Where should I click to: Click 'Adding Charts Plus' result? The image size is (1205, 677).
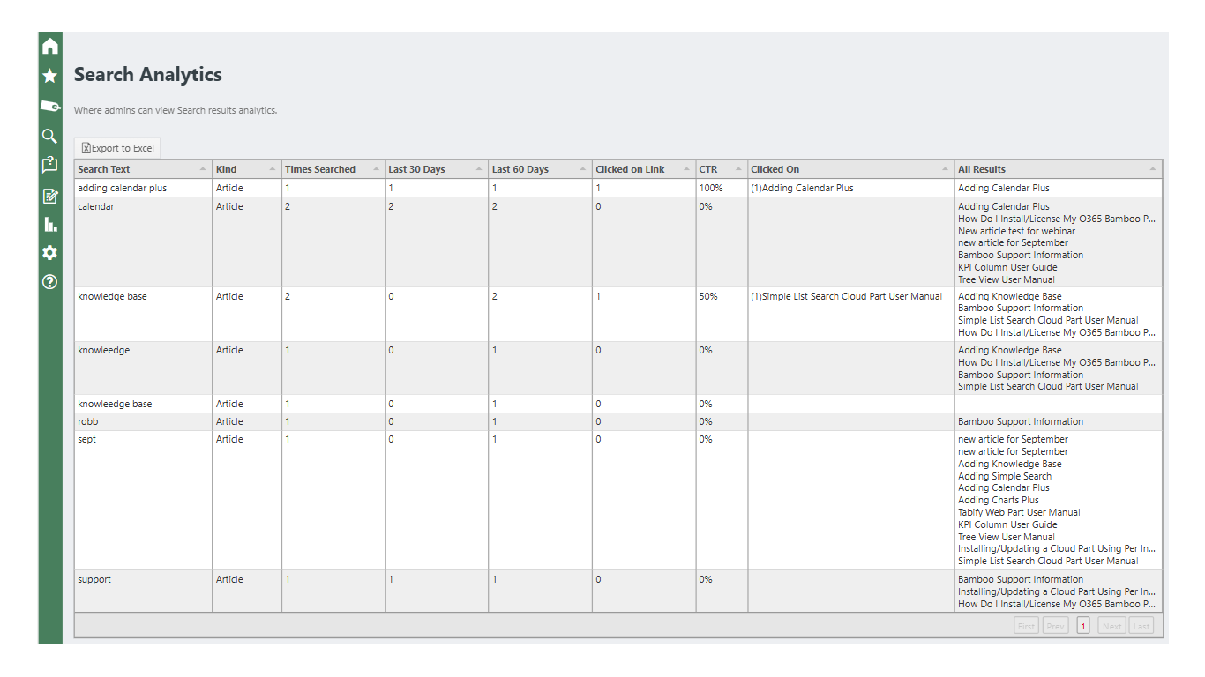pyautogui.click(x=999, y=500)
